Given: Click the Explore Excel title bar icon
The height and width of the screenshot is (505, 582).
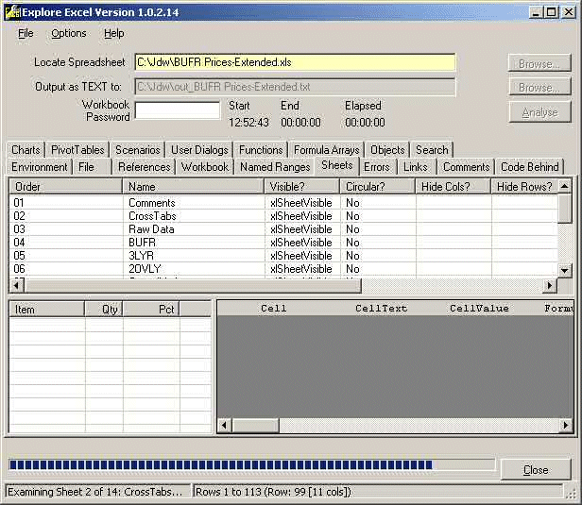Looking at the screenshot, I should pyautogui.click(x=12, y=12).
